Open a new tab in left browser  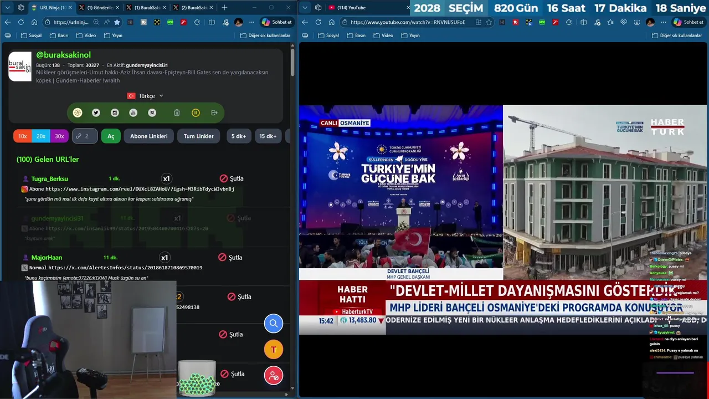pos(224,7)
